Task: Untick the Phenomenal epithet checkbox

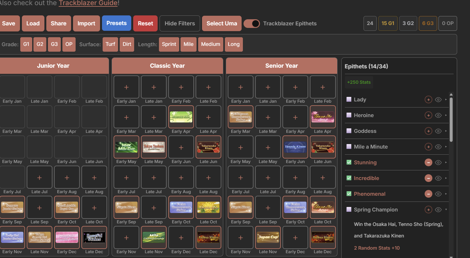Action: [349, 194]
